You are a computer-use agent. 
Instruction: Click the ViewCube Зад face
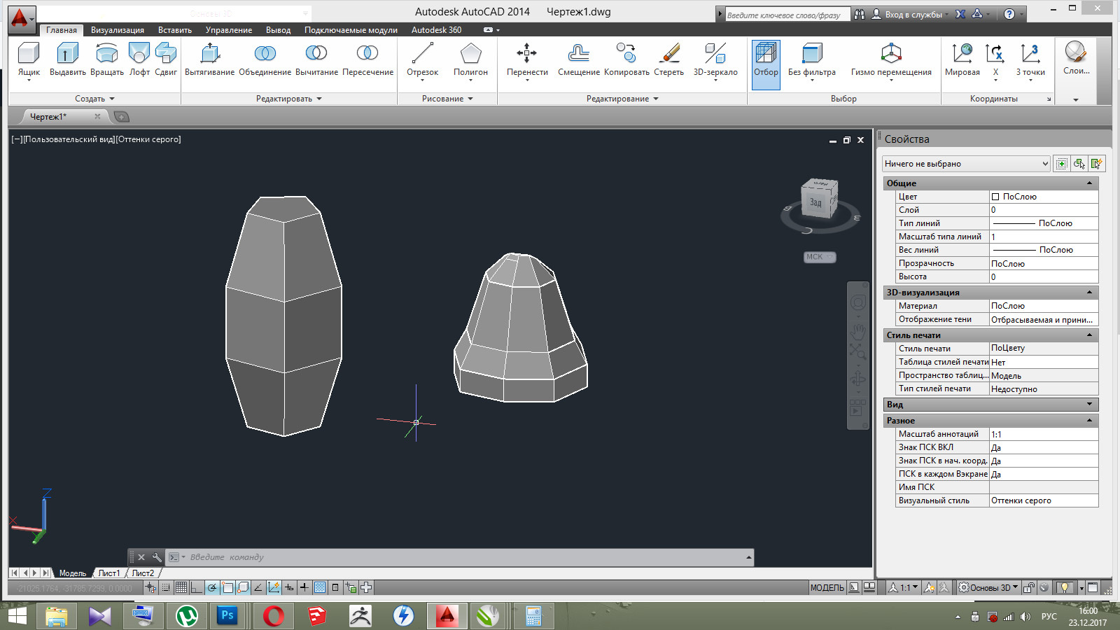pyautogui.click(x=815, y=202)
